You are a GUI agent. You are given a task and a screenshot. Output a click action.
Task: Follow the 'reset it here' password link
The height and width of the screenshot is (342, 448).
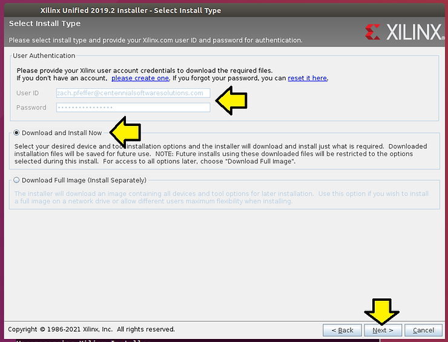307,78
